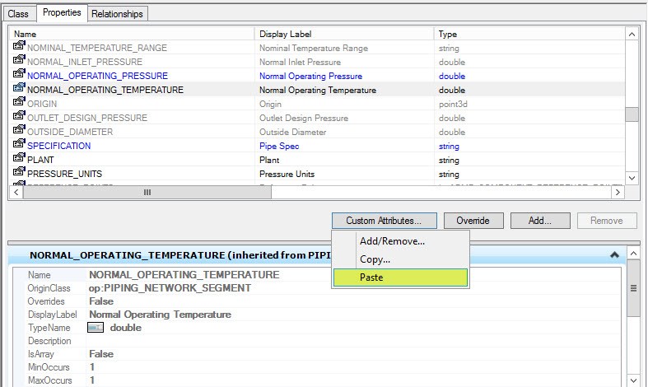Select the NORMAL_OPERATING_TEMPERATURE row name in list
Screen dimensions: 648x387
105,90
